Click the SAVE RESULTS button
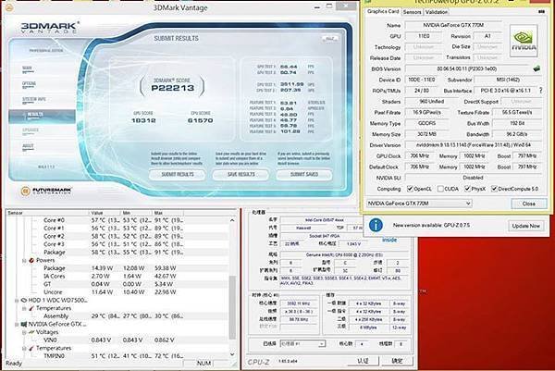This screenshot has height=371, width=555. pyautogui.click(x=240, y=175)
